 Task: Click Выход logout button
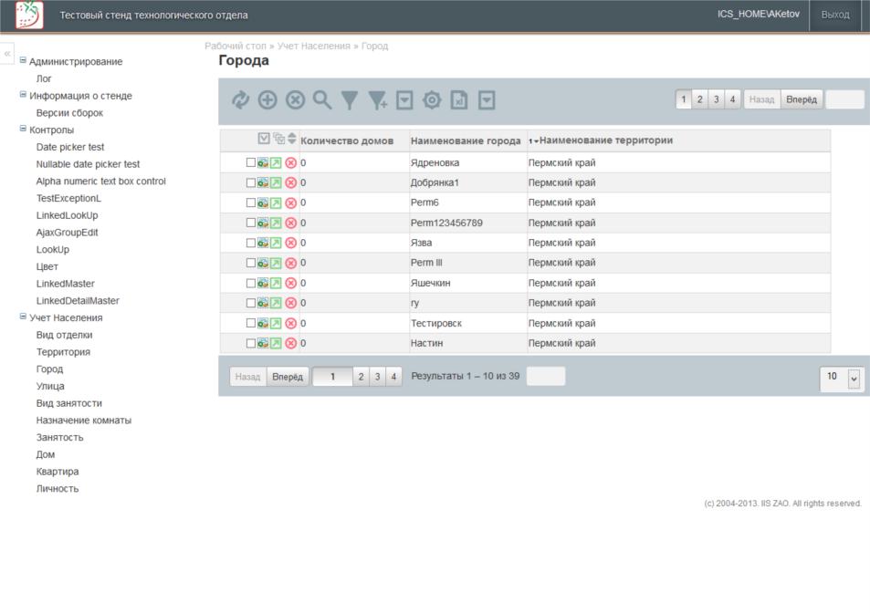tap(835, 15)
